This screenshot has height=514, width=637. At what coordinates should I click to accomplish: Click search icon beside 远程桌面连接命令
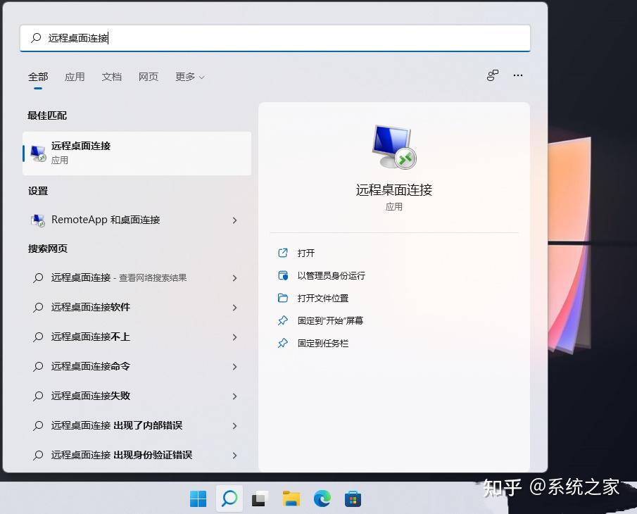click(x=38, y=367)
